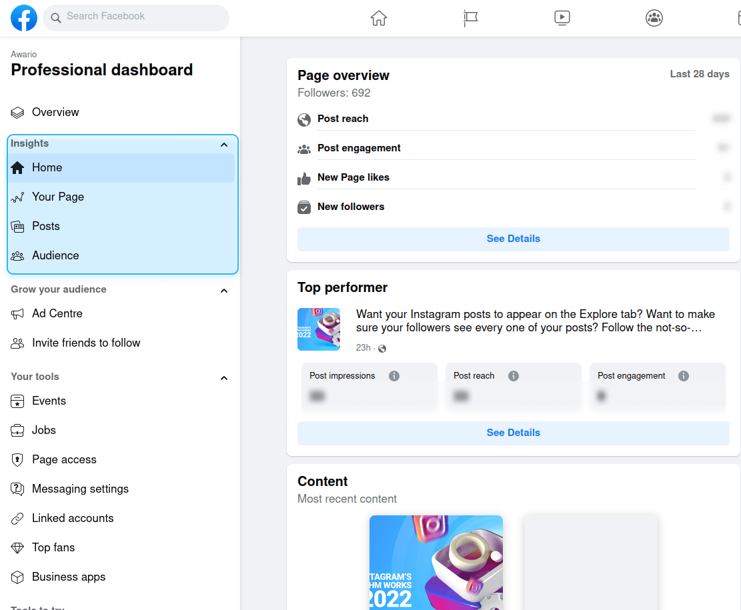Open Invite friends to follow
Viewport: 741px width, 610px height.
tap(85, 343)
